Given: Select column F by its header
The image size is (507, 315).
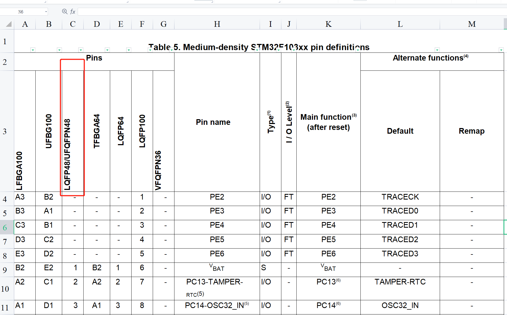Looking at the screenshot, I should [x=142, y=24].
